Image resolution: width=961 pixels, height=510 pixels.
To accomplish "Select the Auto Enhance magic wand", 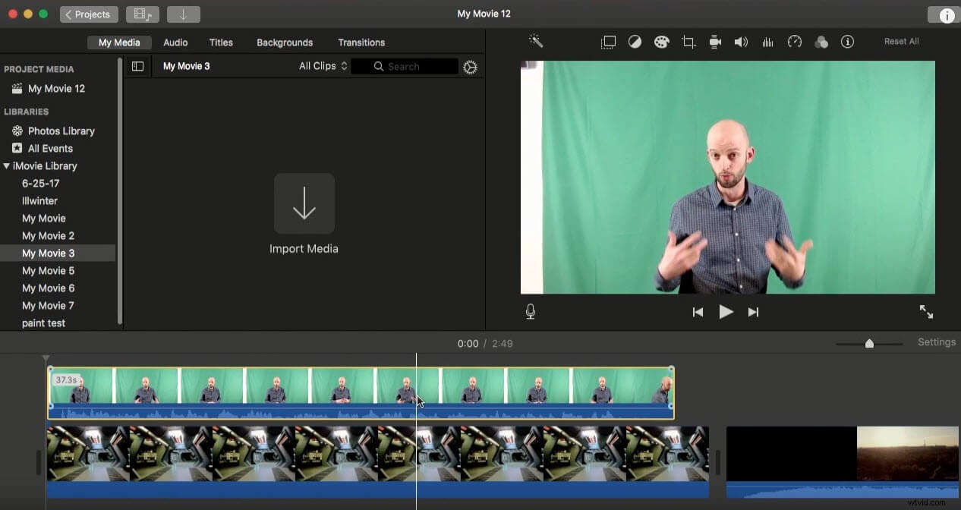I will (x=536, y=41).
